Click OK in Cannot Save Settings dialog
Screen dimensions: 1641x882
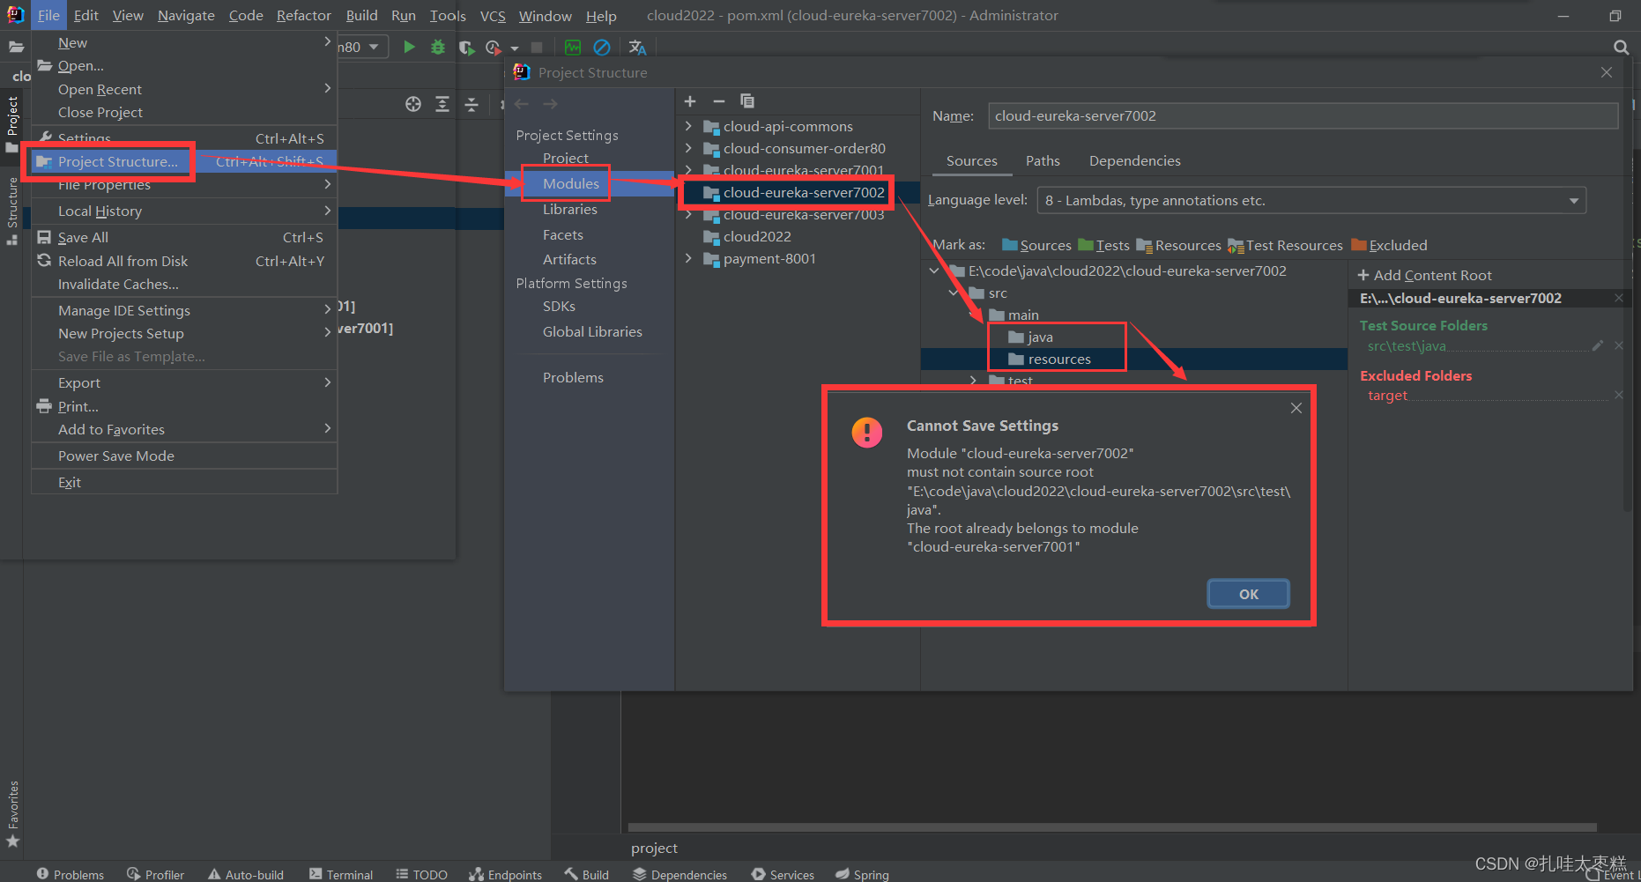pyautogui.click(x=1248, y=594)
